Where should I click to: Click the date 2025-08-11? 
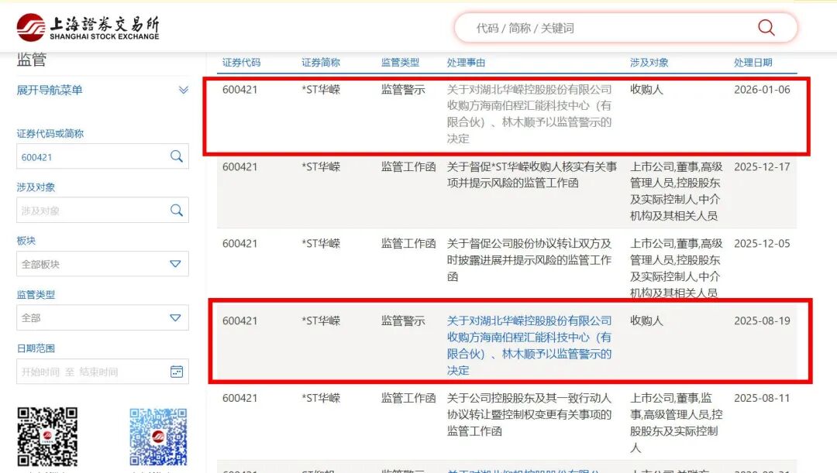click(762, 399)
